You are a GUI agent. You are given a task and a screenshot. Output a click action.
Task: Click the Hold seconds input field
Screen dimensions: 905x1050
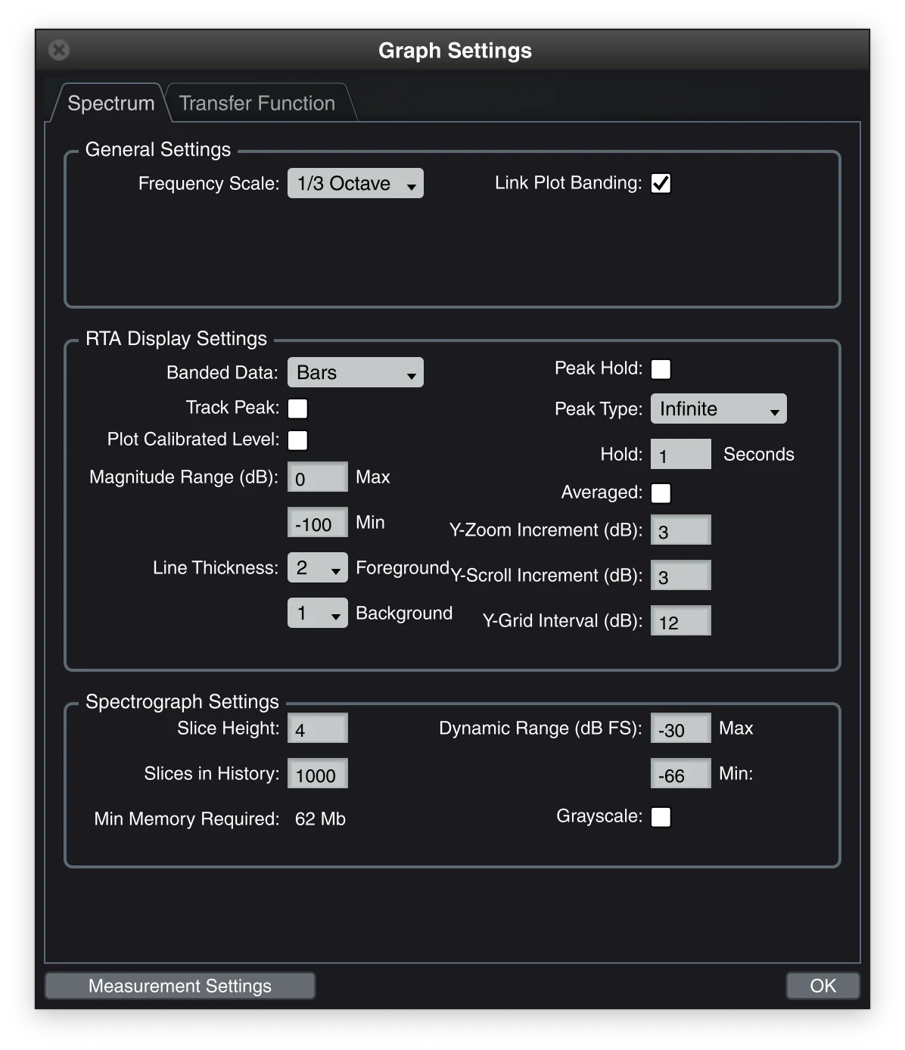(680, 455)
